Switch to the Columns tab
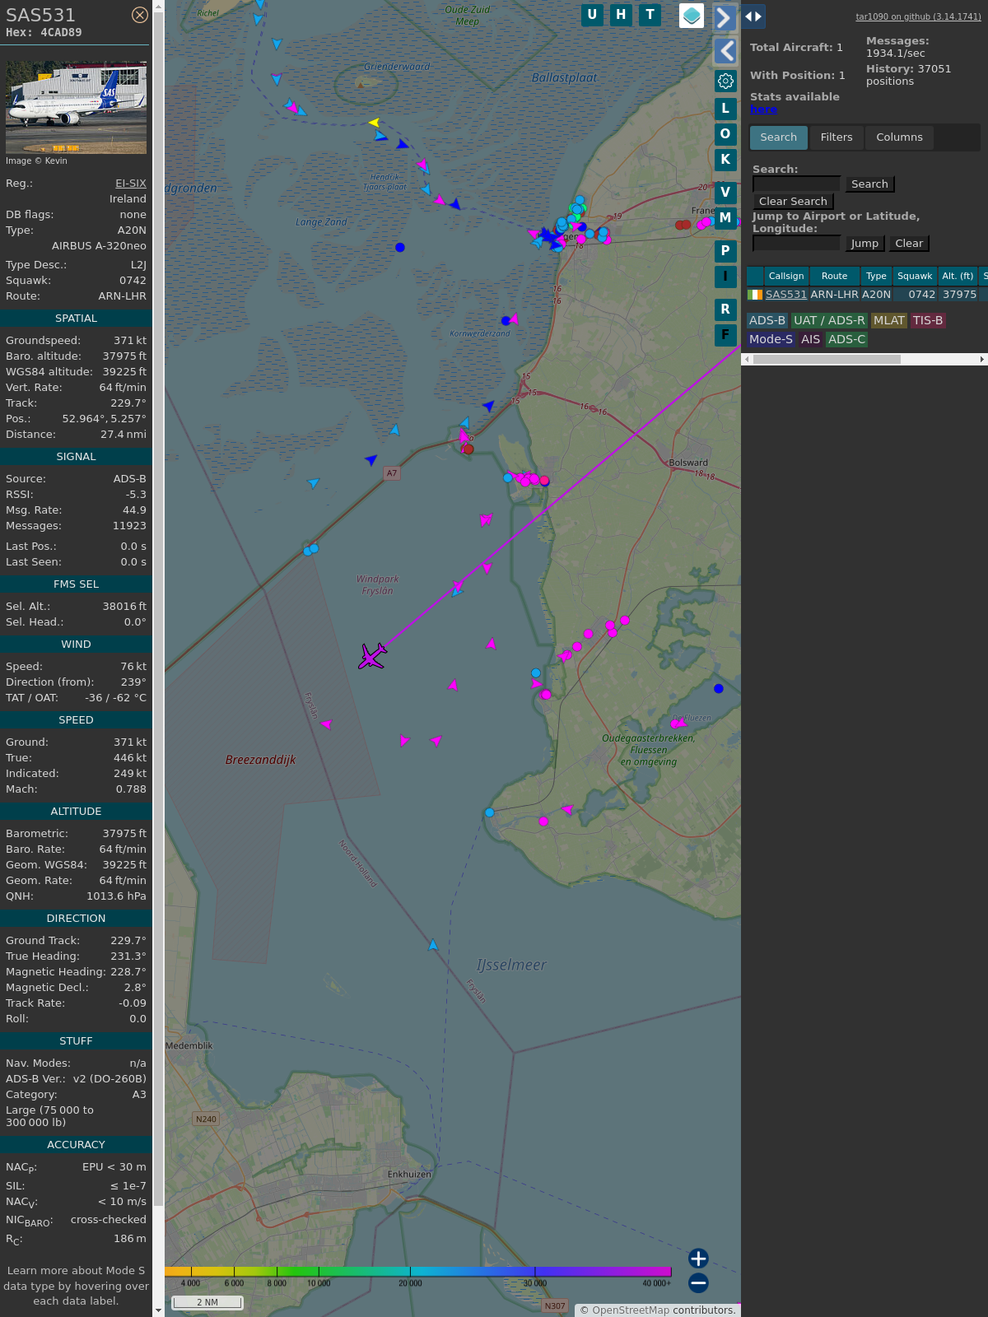The image size is (988, 1317). click(x=899, y=137)
